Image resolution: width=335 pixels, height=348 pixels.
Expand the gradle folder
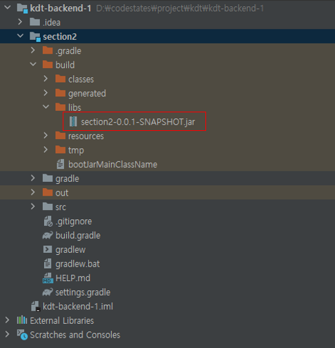[33, 178]
